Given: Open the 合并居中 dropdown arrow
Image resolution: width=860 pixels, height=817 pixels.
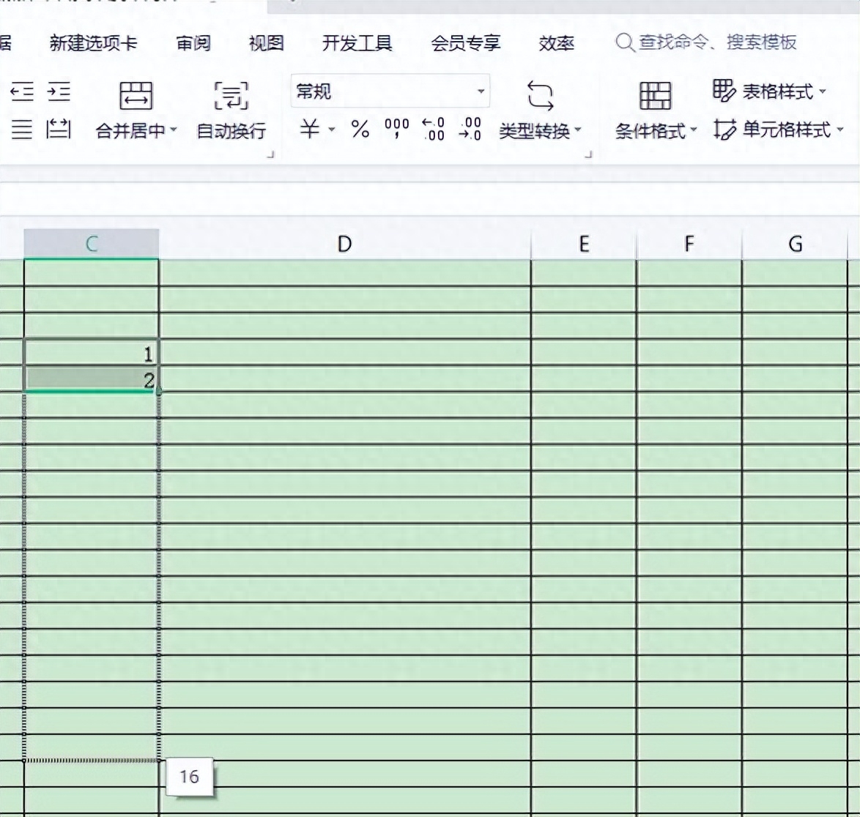Looking at the screenshot, I should point(174,130).
